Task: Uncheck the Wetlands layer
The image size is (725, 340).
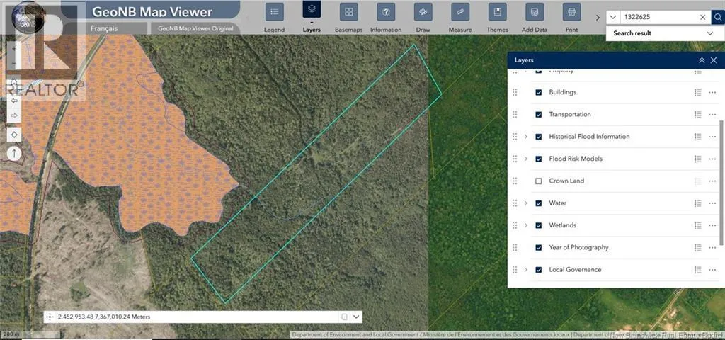Action: point(539,225)
